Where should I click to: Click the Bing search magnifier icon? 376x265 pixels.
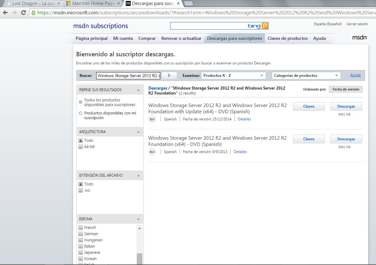[265, 26]
